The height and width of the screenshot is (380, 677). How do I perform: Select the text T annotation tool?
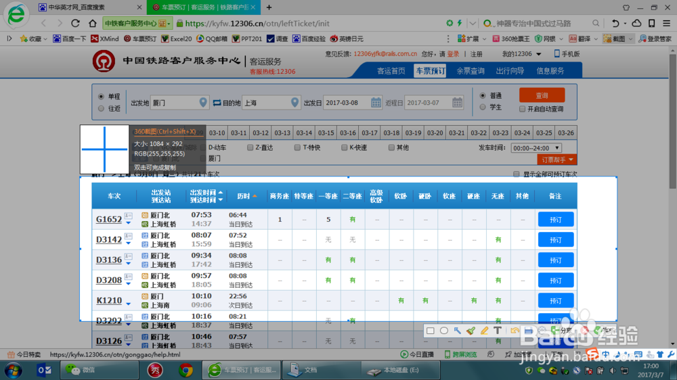coord(498,331)
